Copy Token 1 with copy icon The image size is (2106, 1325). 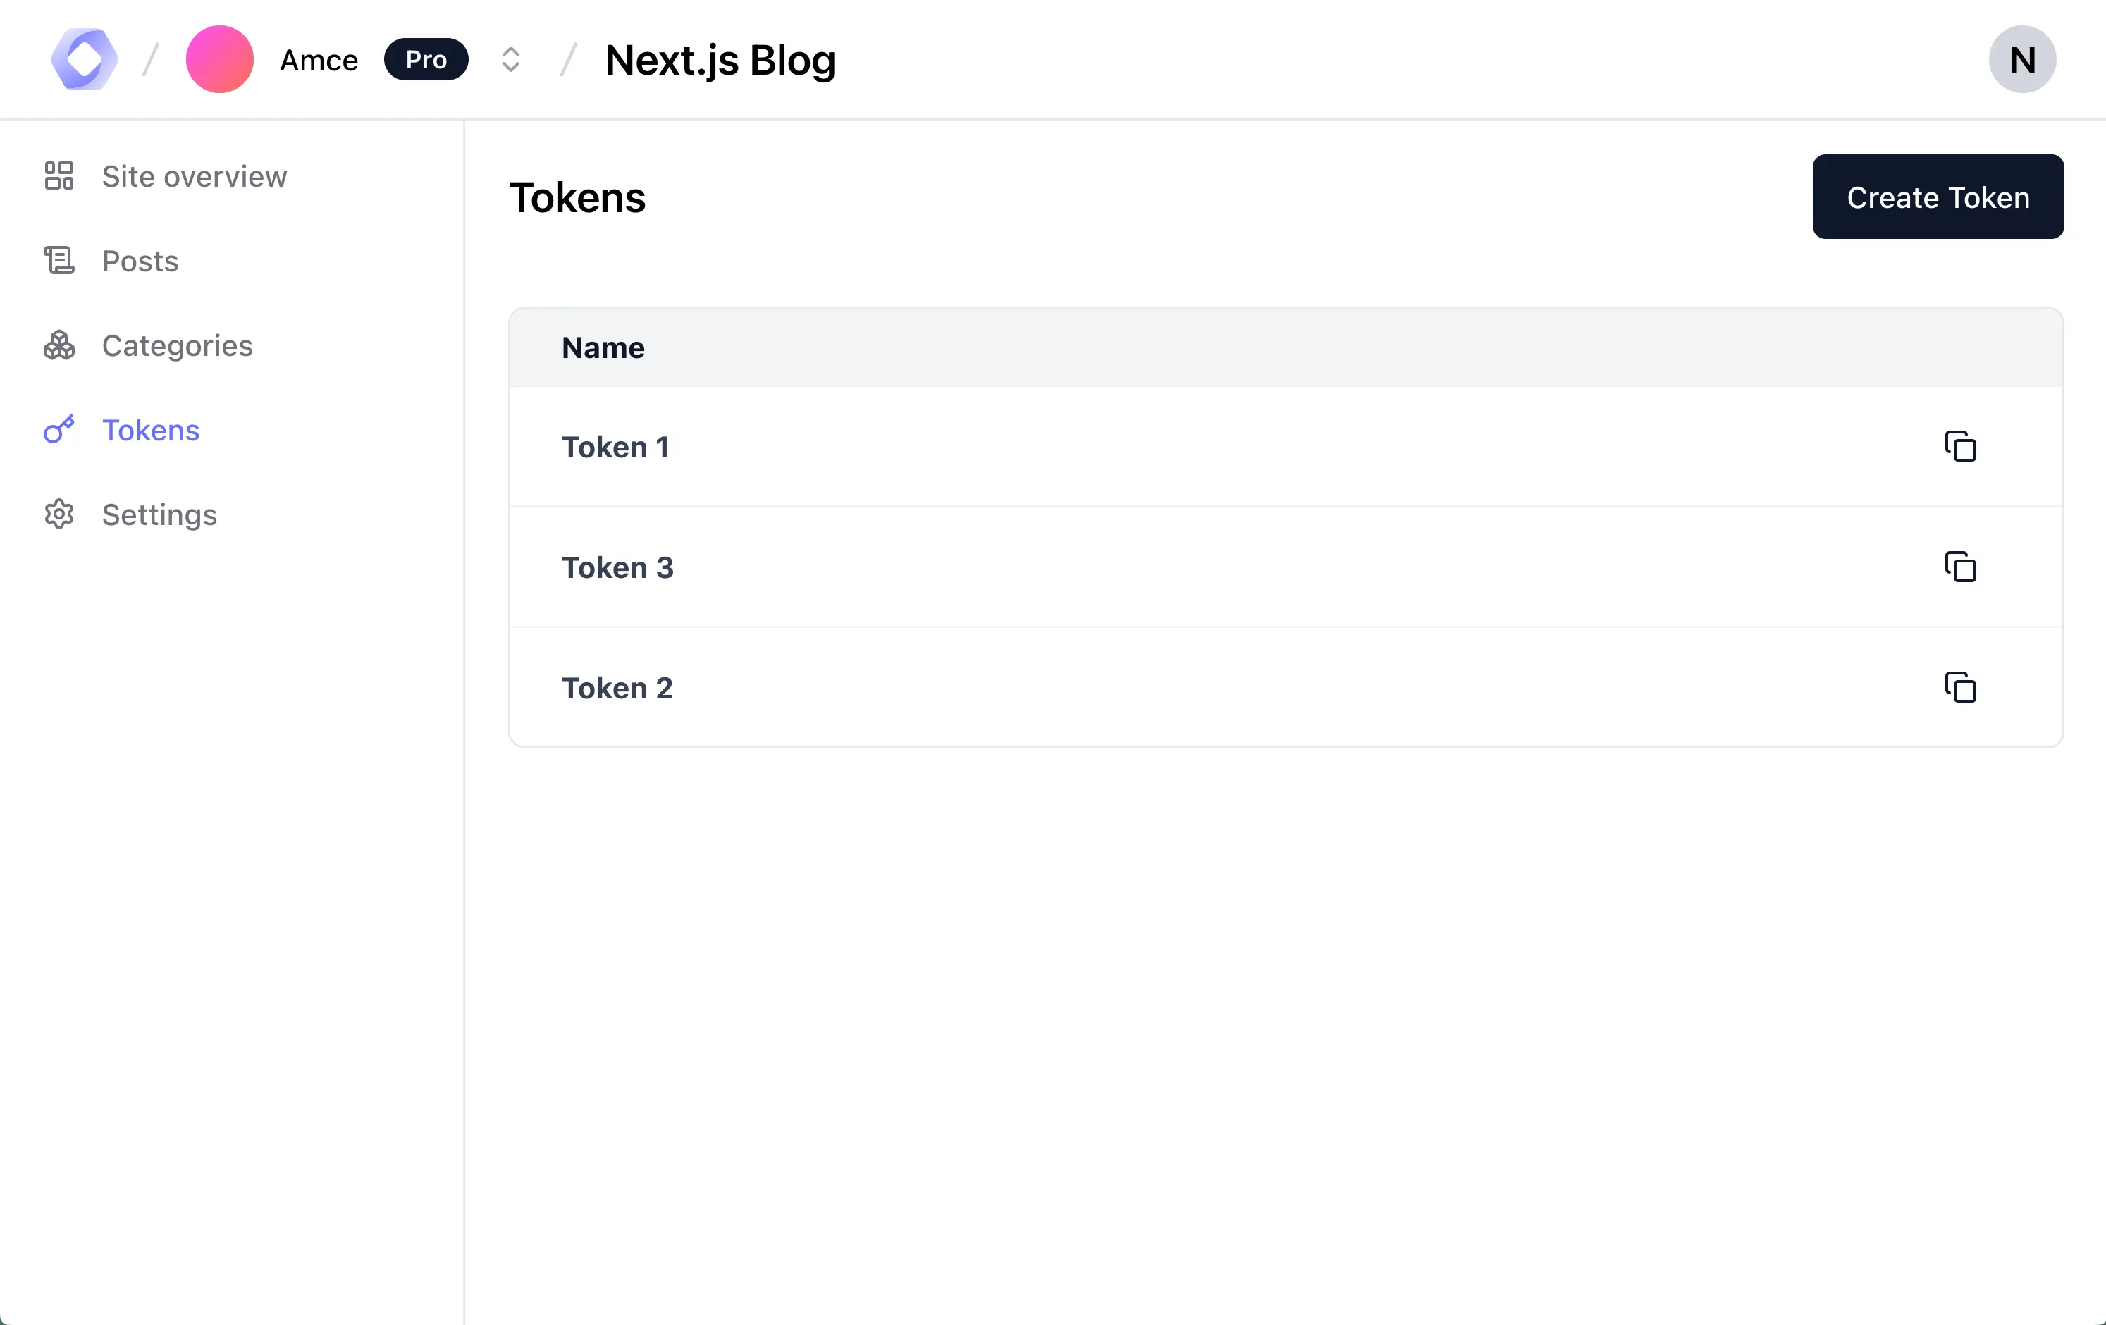point(1960,447)
